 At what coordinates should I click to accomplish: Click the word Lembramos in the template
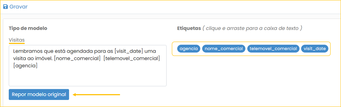coord(26,52)
